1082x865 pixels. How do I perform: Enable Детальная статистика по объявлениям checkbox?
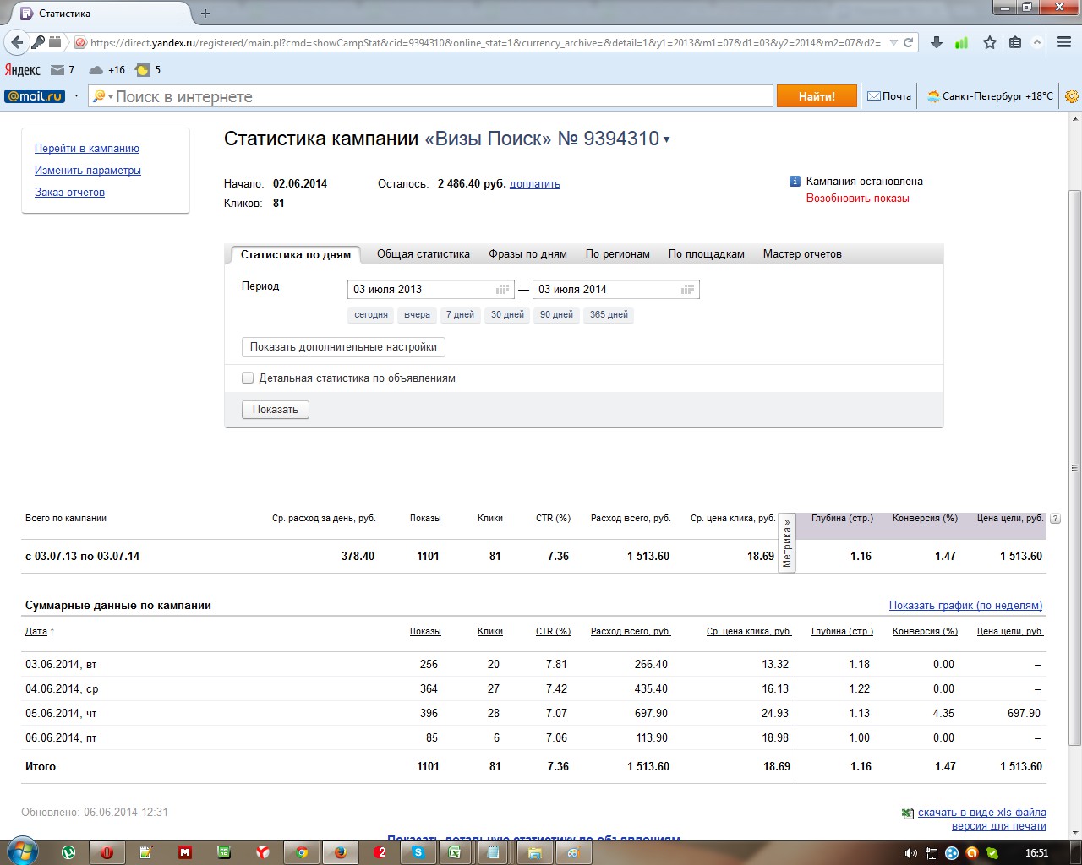(248, 378)
